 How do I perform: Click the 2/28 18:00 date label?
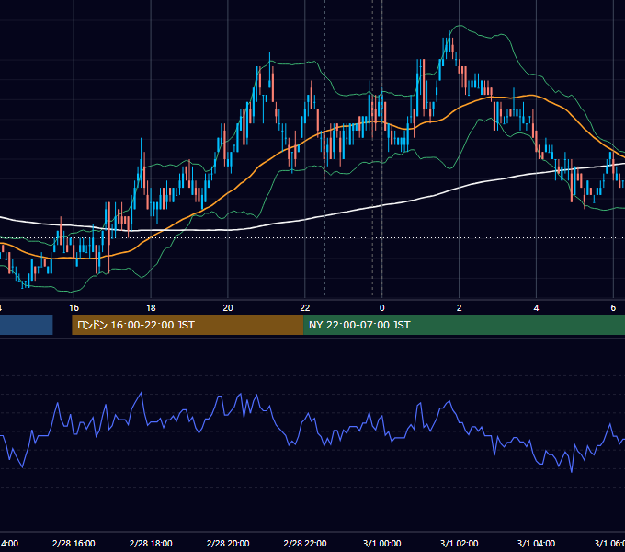pyautogui.click(x=151, y=543)
